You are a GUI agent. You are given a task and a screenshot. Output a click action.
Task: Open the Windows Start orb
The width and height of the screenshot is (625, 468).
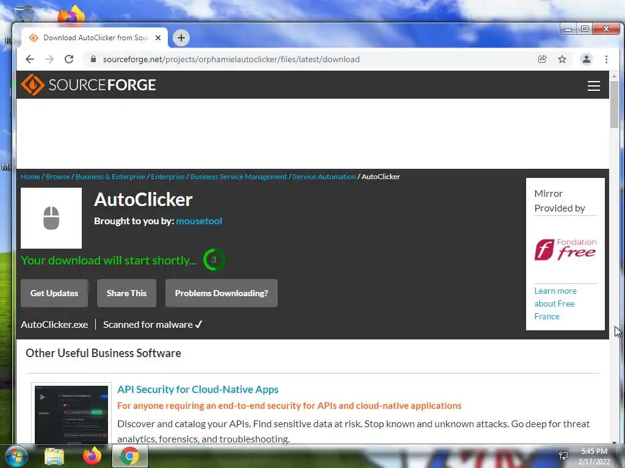(15, 456)
